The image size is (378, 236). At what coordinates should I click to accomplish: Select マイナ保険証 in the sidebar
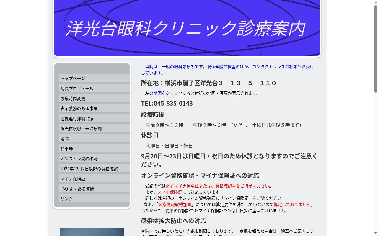pos(94,178)
